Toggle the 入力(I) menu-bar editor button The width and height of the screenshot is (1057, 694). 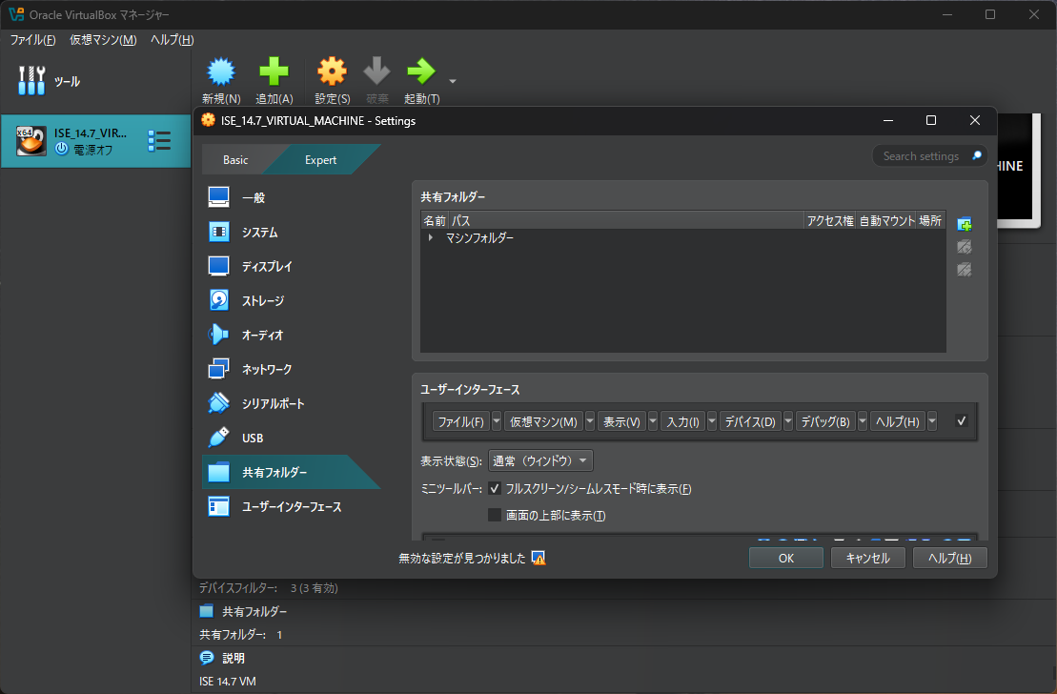click(682, 421)
